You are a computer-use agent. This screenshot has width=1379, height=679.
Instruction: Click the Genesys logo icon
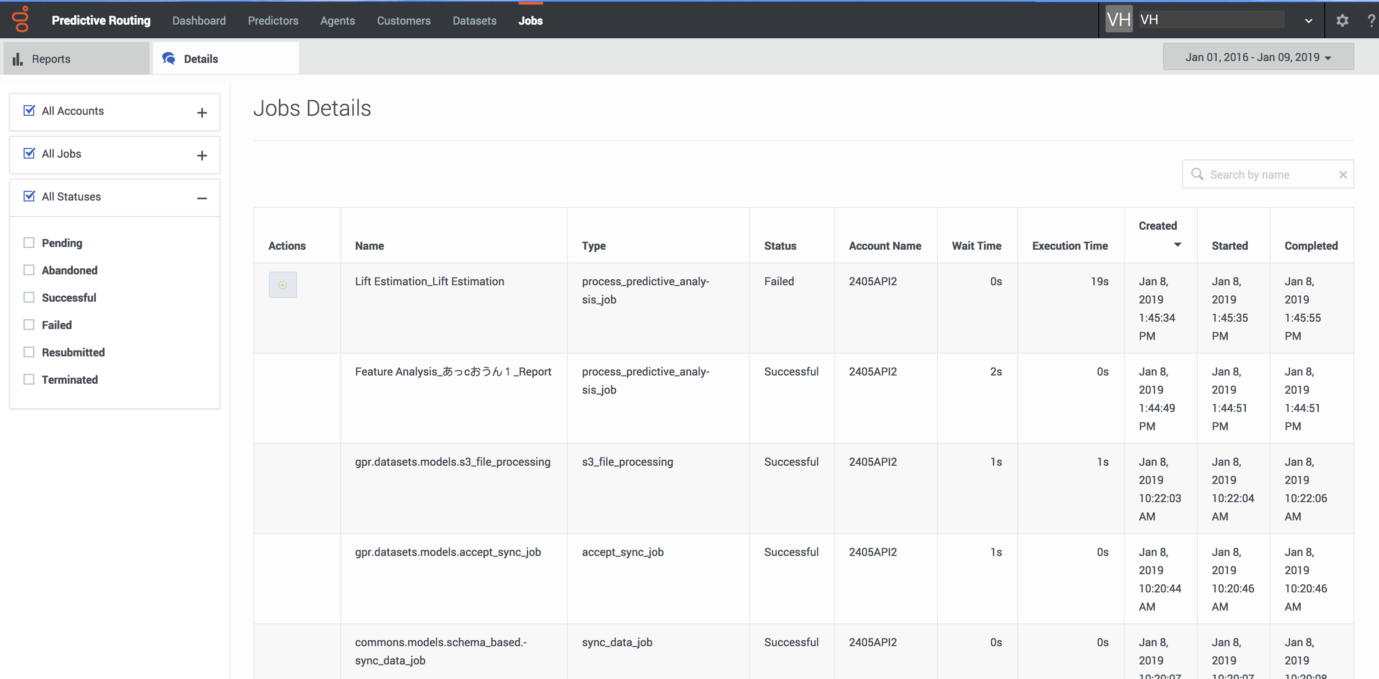(x=21, y=20)
